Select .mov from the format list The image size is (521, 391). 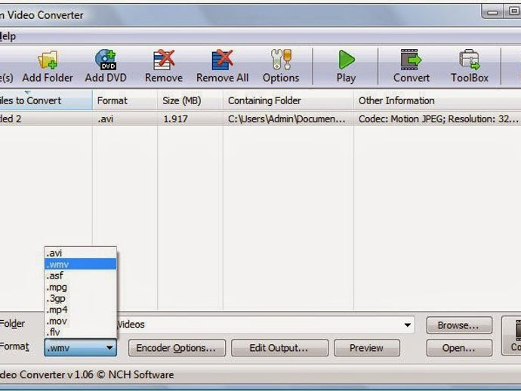[x=80, y=321]
